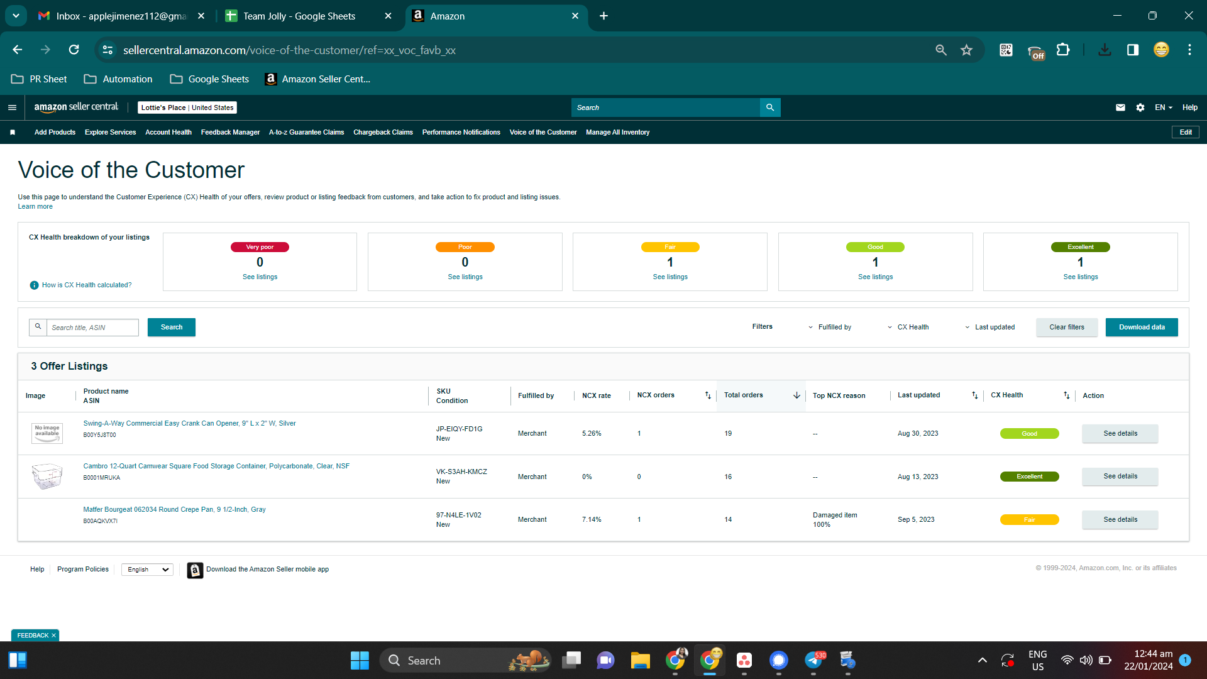
Task: Open the Matfer Bourgeat Crepe Pan link
Action: [x=174, y=510]
